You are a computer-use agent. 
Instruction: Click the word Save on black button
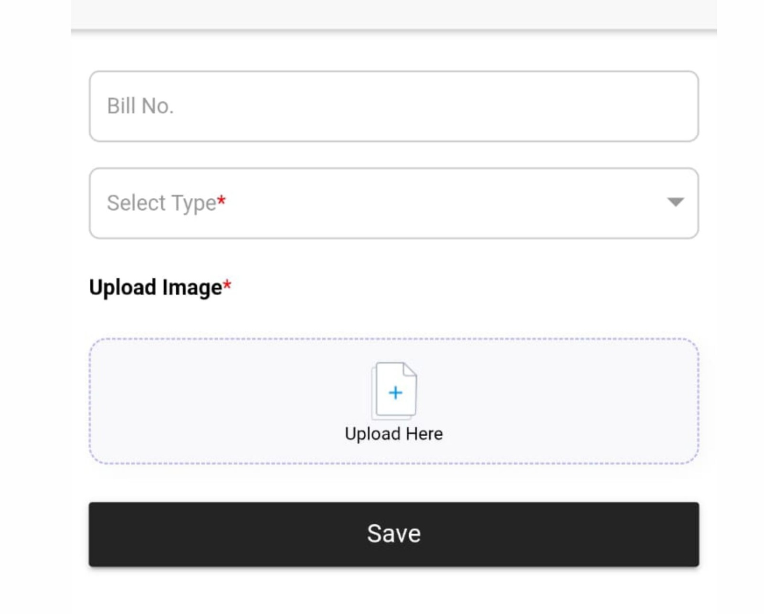[x=393, y=534]
